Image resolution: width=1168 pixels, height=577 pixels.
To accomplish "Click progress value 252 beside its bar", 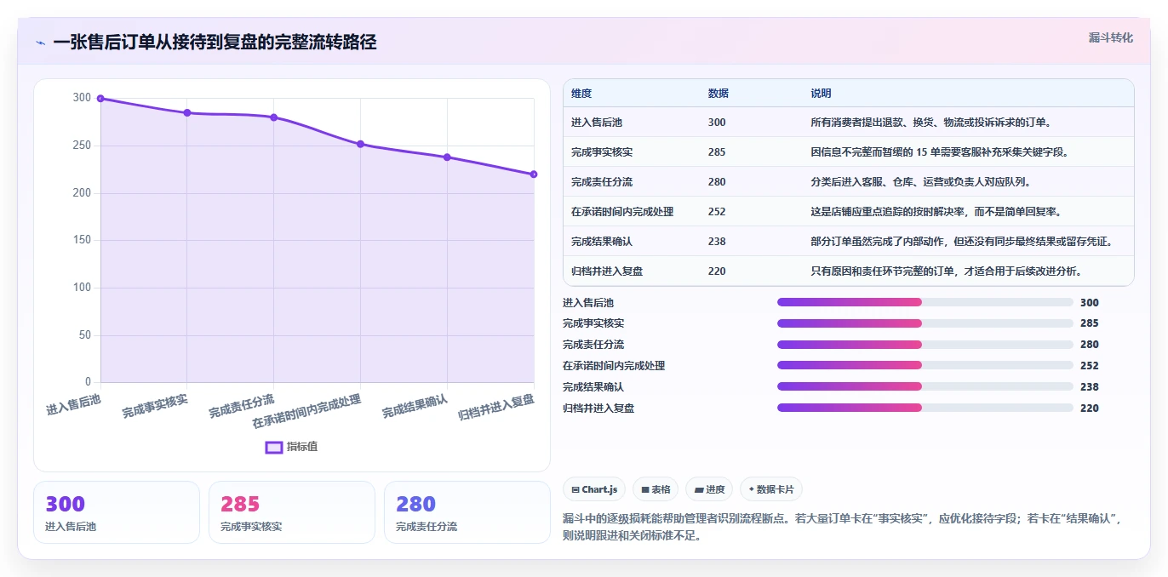I will point(1090,366).
